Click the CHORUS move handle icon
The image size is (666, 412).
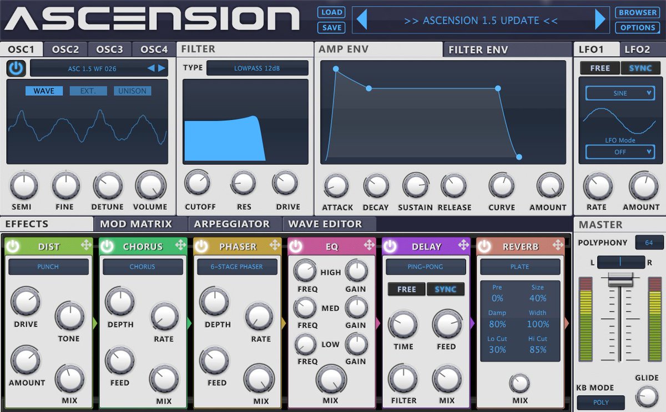(x=180, y=245)
